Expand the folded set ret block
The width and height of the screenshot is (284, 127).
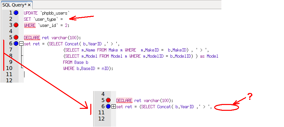click(x=113, y=107)
